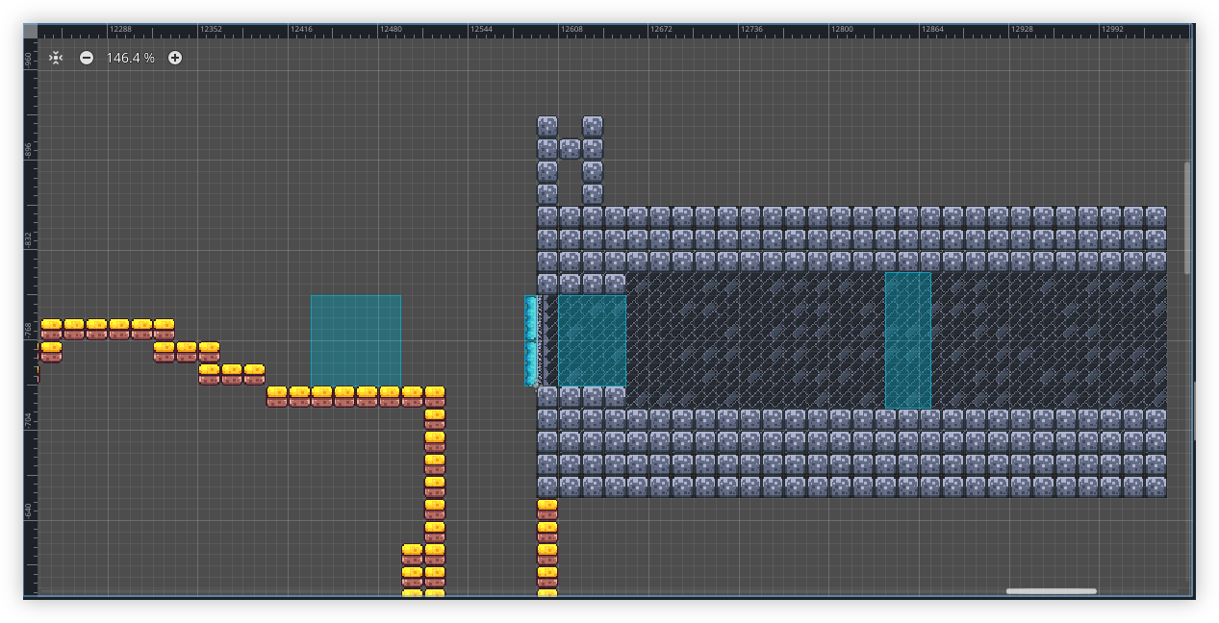Click the fit-view crosshair icon
This screenshot has width=1219, height=623.
[x=55, y=58]
